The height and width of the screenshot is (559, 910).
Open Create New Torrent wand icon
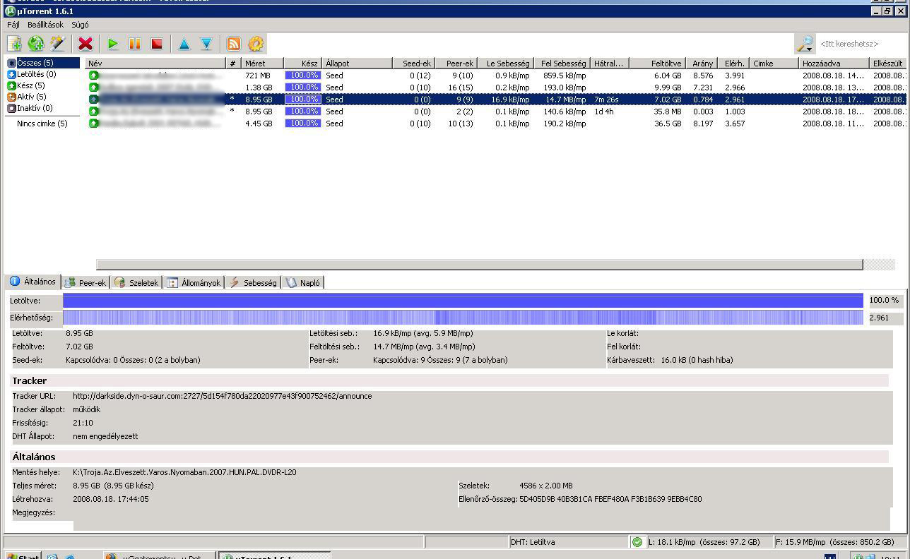(x=58, y=44)
